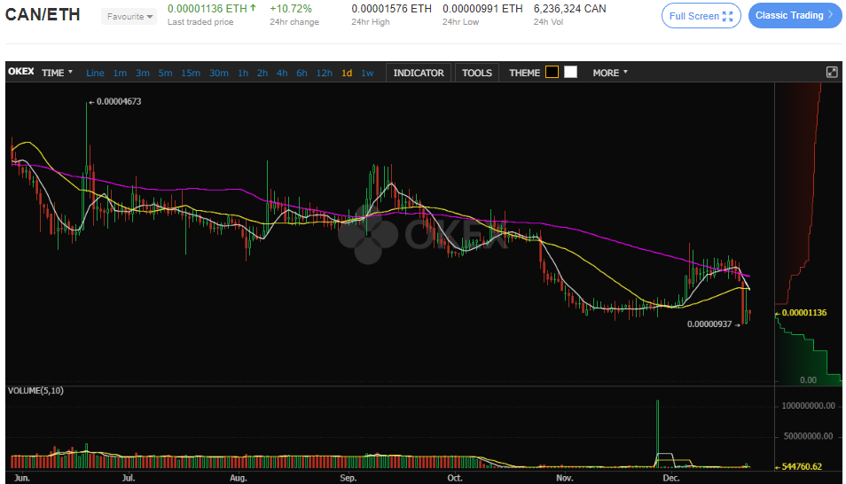Click the Full Screen button
Viewport: 846px width, 484px height.
[x=701, y=16]
